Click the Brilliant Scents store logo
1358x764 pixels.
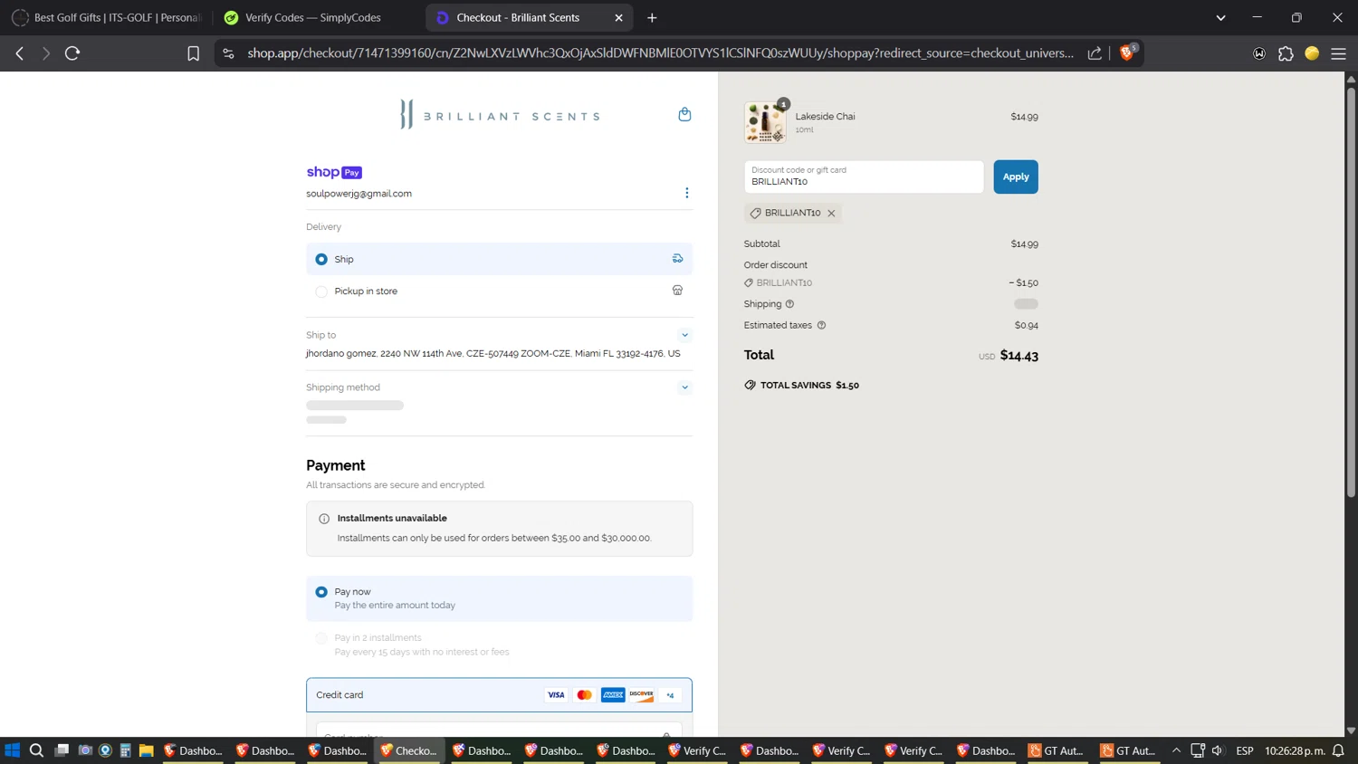point(500,115)
